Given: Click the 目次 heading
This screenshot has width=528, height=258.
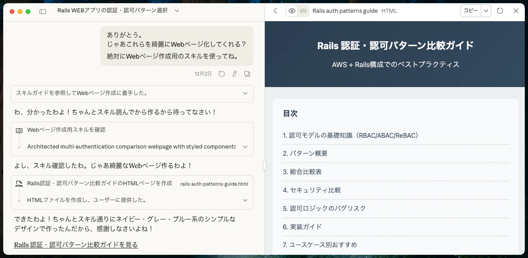Looking at the screenshot, I should [x=290, y=113].
